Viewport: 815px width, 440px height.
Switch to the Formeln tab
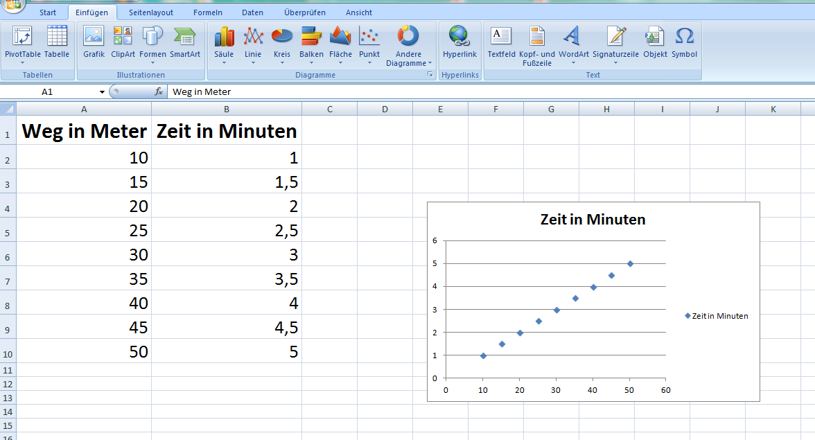click(208, 12)
